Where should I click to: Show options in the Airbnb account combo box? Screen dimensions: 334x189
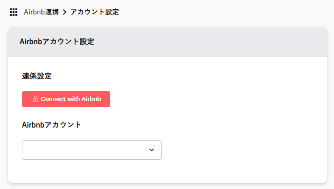(91, 150)
